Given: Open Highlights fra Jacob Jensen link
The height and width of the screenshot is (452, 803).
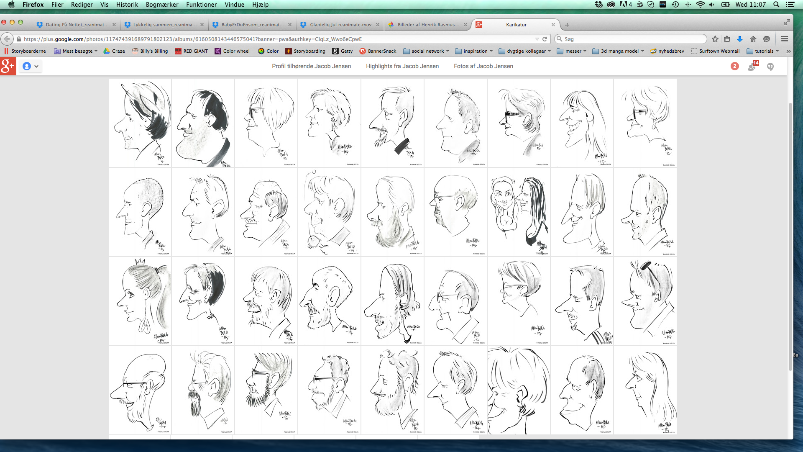Looking at the screenshot, I should click(402, 66).
